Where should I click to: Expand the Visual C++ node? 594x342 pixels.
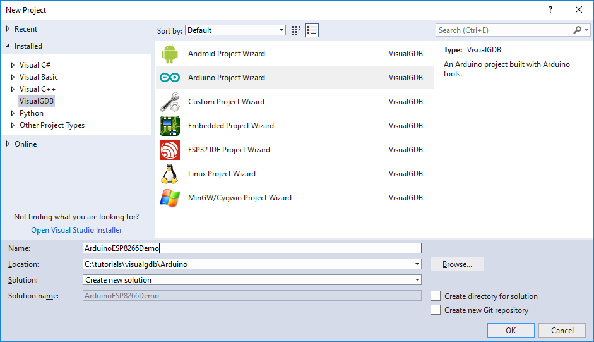tap(13, 89)
